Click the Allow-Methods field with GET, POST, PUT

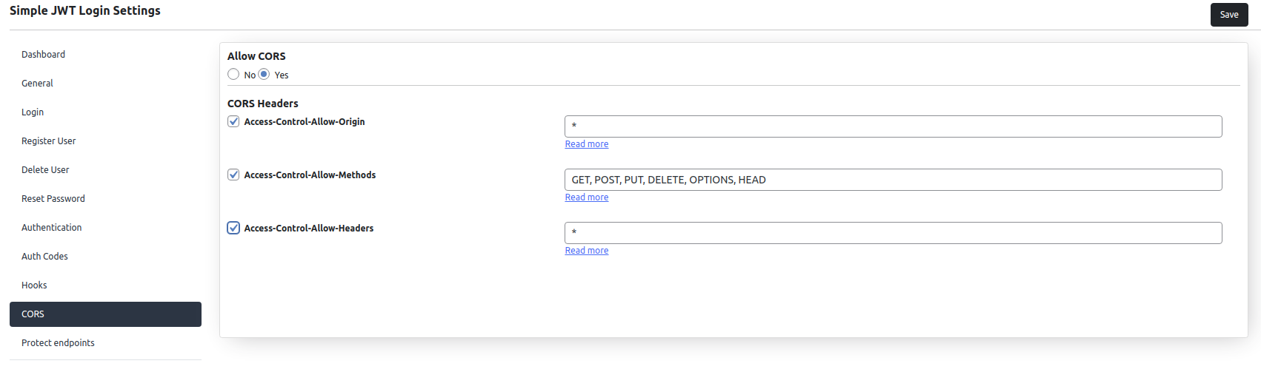pyautogui.click(x=893, y=180)
